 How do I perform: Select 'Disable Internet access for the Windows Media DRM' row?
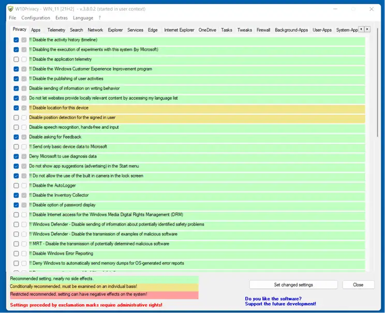[197, 215]
